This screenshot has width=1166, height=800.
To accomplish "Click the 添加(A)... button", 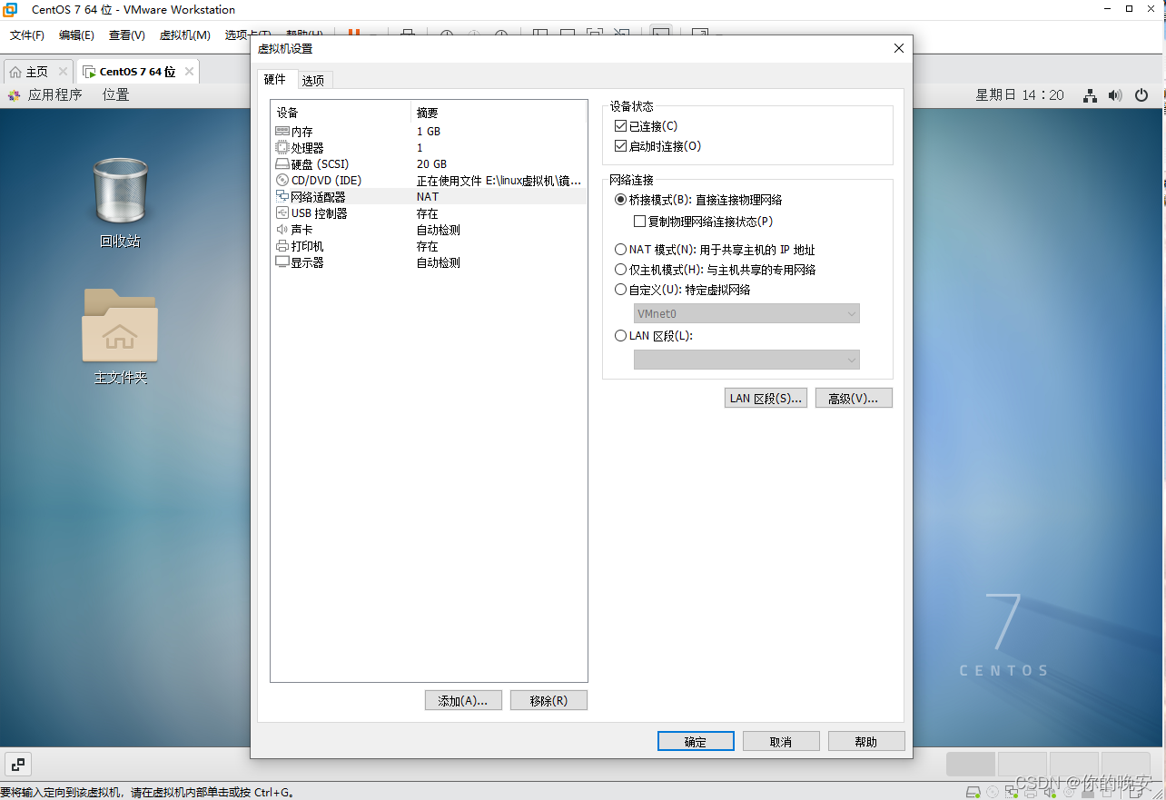I will pyautogui.click(x=463, y=701).
